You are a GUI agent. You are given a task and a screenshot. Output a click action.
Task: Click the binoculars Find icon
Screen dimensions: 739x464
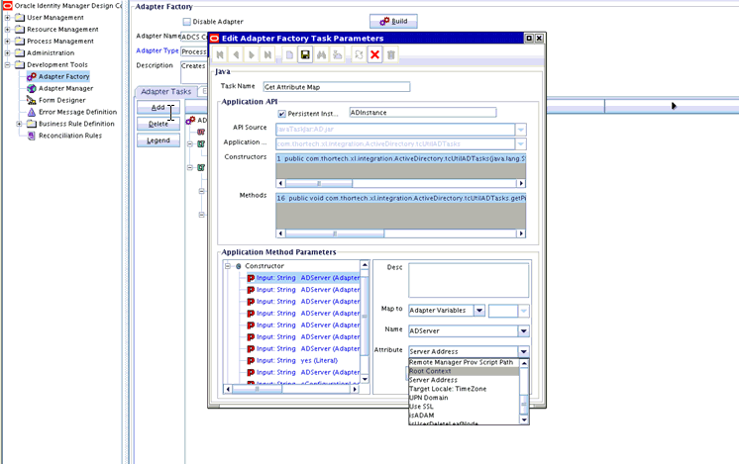point(321,55)
